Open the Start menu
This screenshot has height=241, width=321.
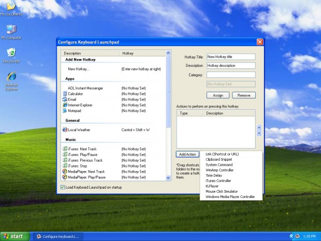15,236
